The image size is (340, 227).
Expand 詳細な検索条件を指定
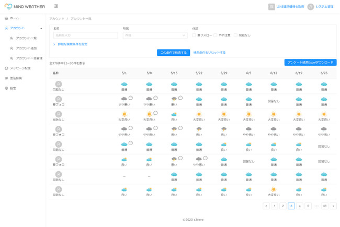[x=71, y=44]
